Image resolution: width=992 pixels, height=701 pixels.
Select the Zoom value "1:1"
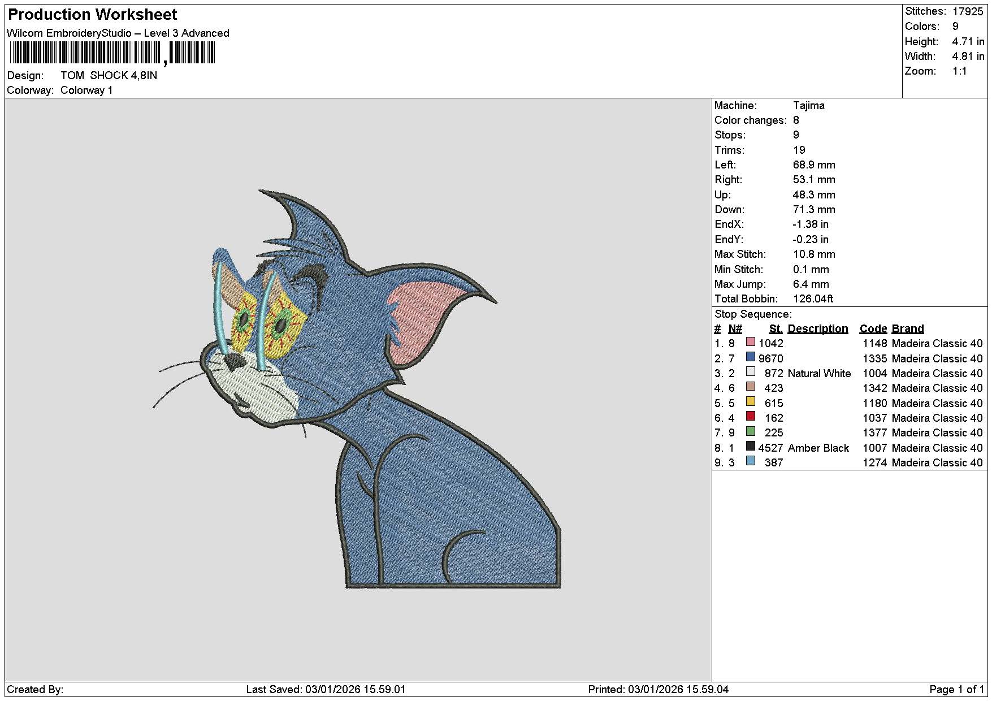960,71
